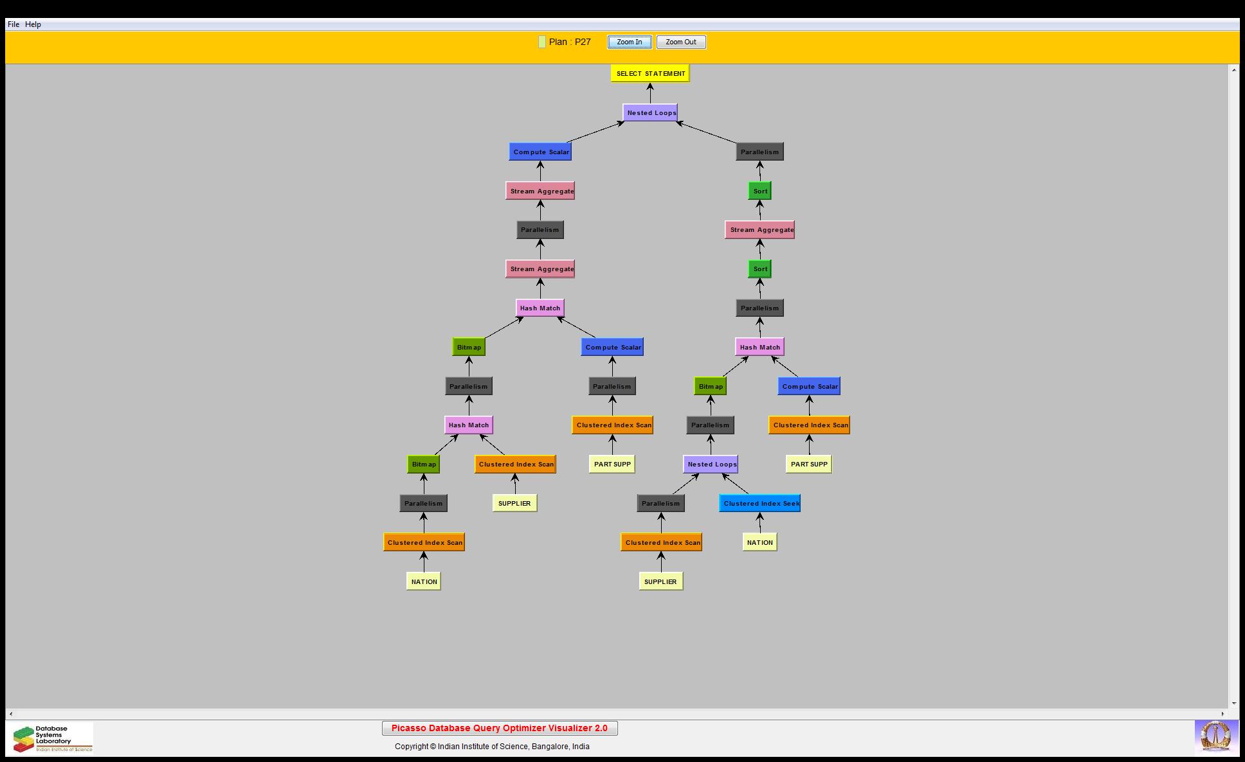Select the top Nested Loops node
Image resolution: width=1245 pixels, height=762 pixels.
pos(650,112)
